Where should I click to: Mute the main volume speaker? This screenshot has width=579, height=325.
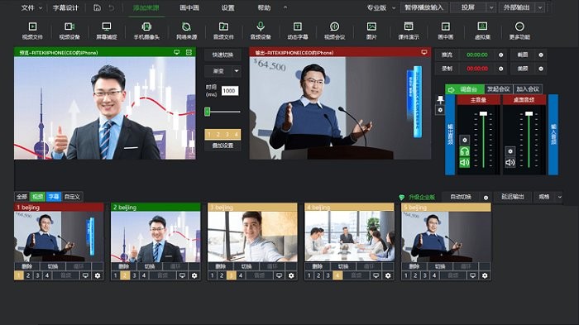click(x=465, y=162)
